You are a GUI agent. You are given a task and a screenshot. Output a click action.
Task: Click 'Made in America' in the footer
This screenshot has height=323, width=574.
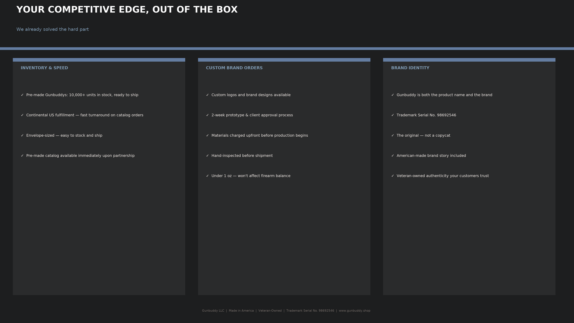pyautogui.click(x=241, y=311)
